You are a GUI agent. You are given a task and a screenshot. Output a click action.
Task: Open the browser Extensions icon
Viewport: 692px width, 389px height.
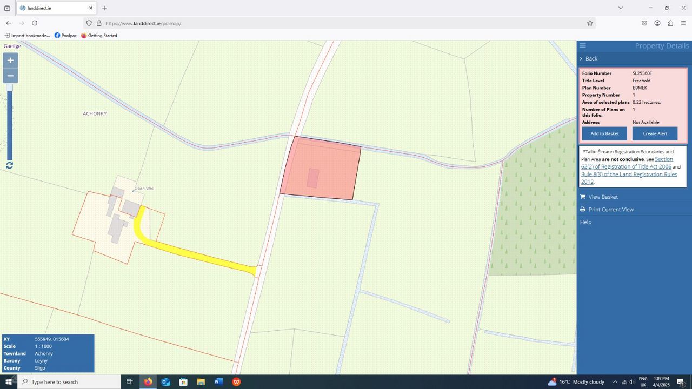(670, 23)
